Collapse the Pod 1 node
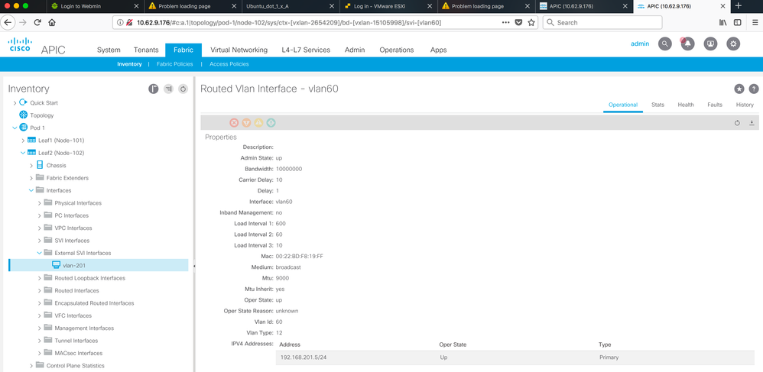This screenshot has height=372, width=763. point(15,128)
